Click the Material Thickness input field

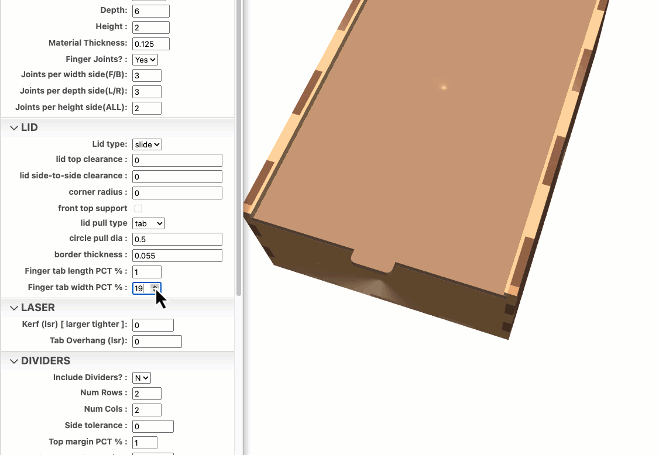[151, 44]
